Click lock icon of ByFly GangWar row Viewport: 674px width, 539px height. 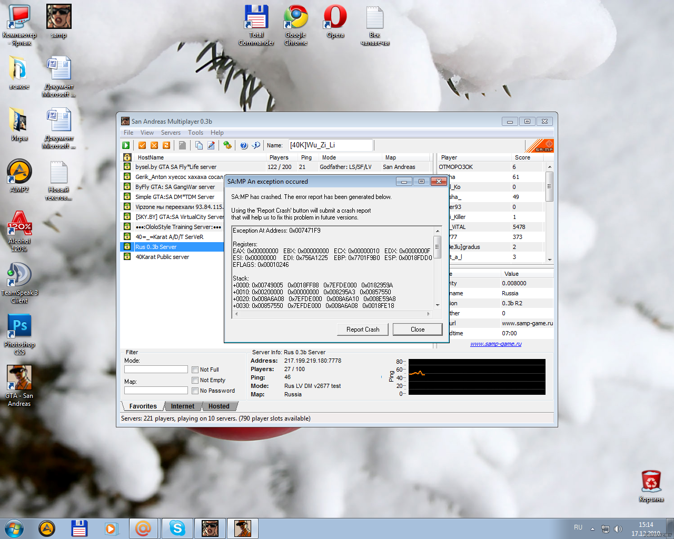click(127, 187)
